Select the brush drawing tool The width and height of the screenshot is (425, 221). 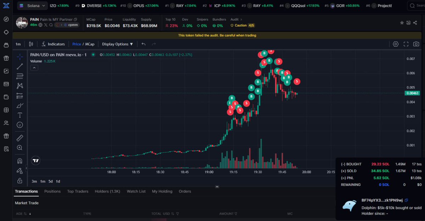click(20, 105)
